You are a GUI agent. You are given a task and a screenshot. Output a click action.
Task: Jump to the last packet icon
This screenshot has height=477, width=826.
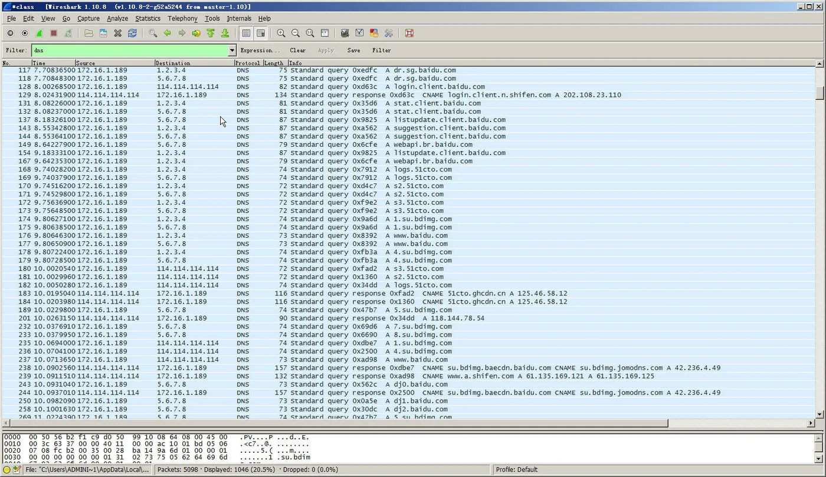pos(225,34)
